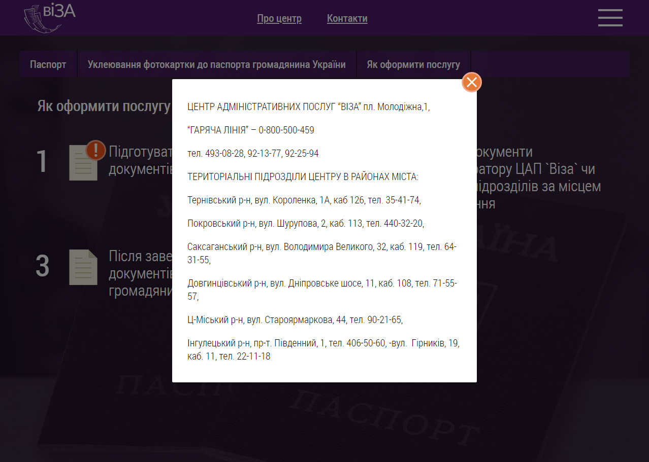Click the тел. 493-08-28 phone line
Image resolution: width=649 pixels, height=462 pixels.
[x=253, y=154]
